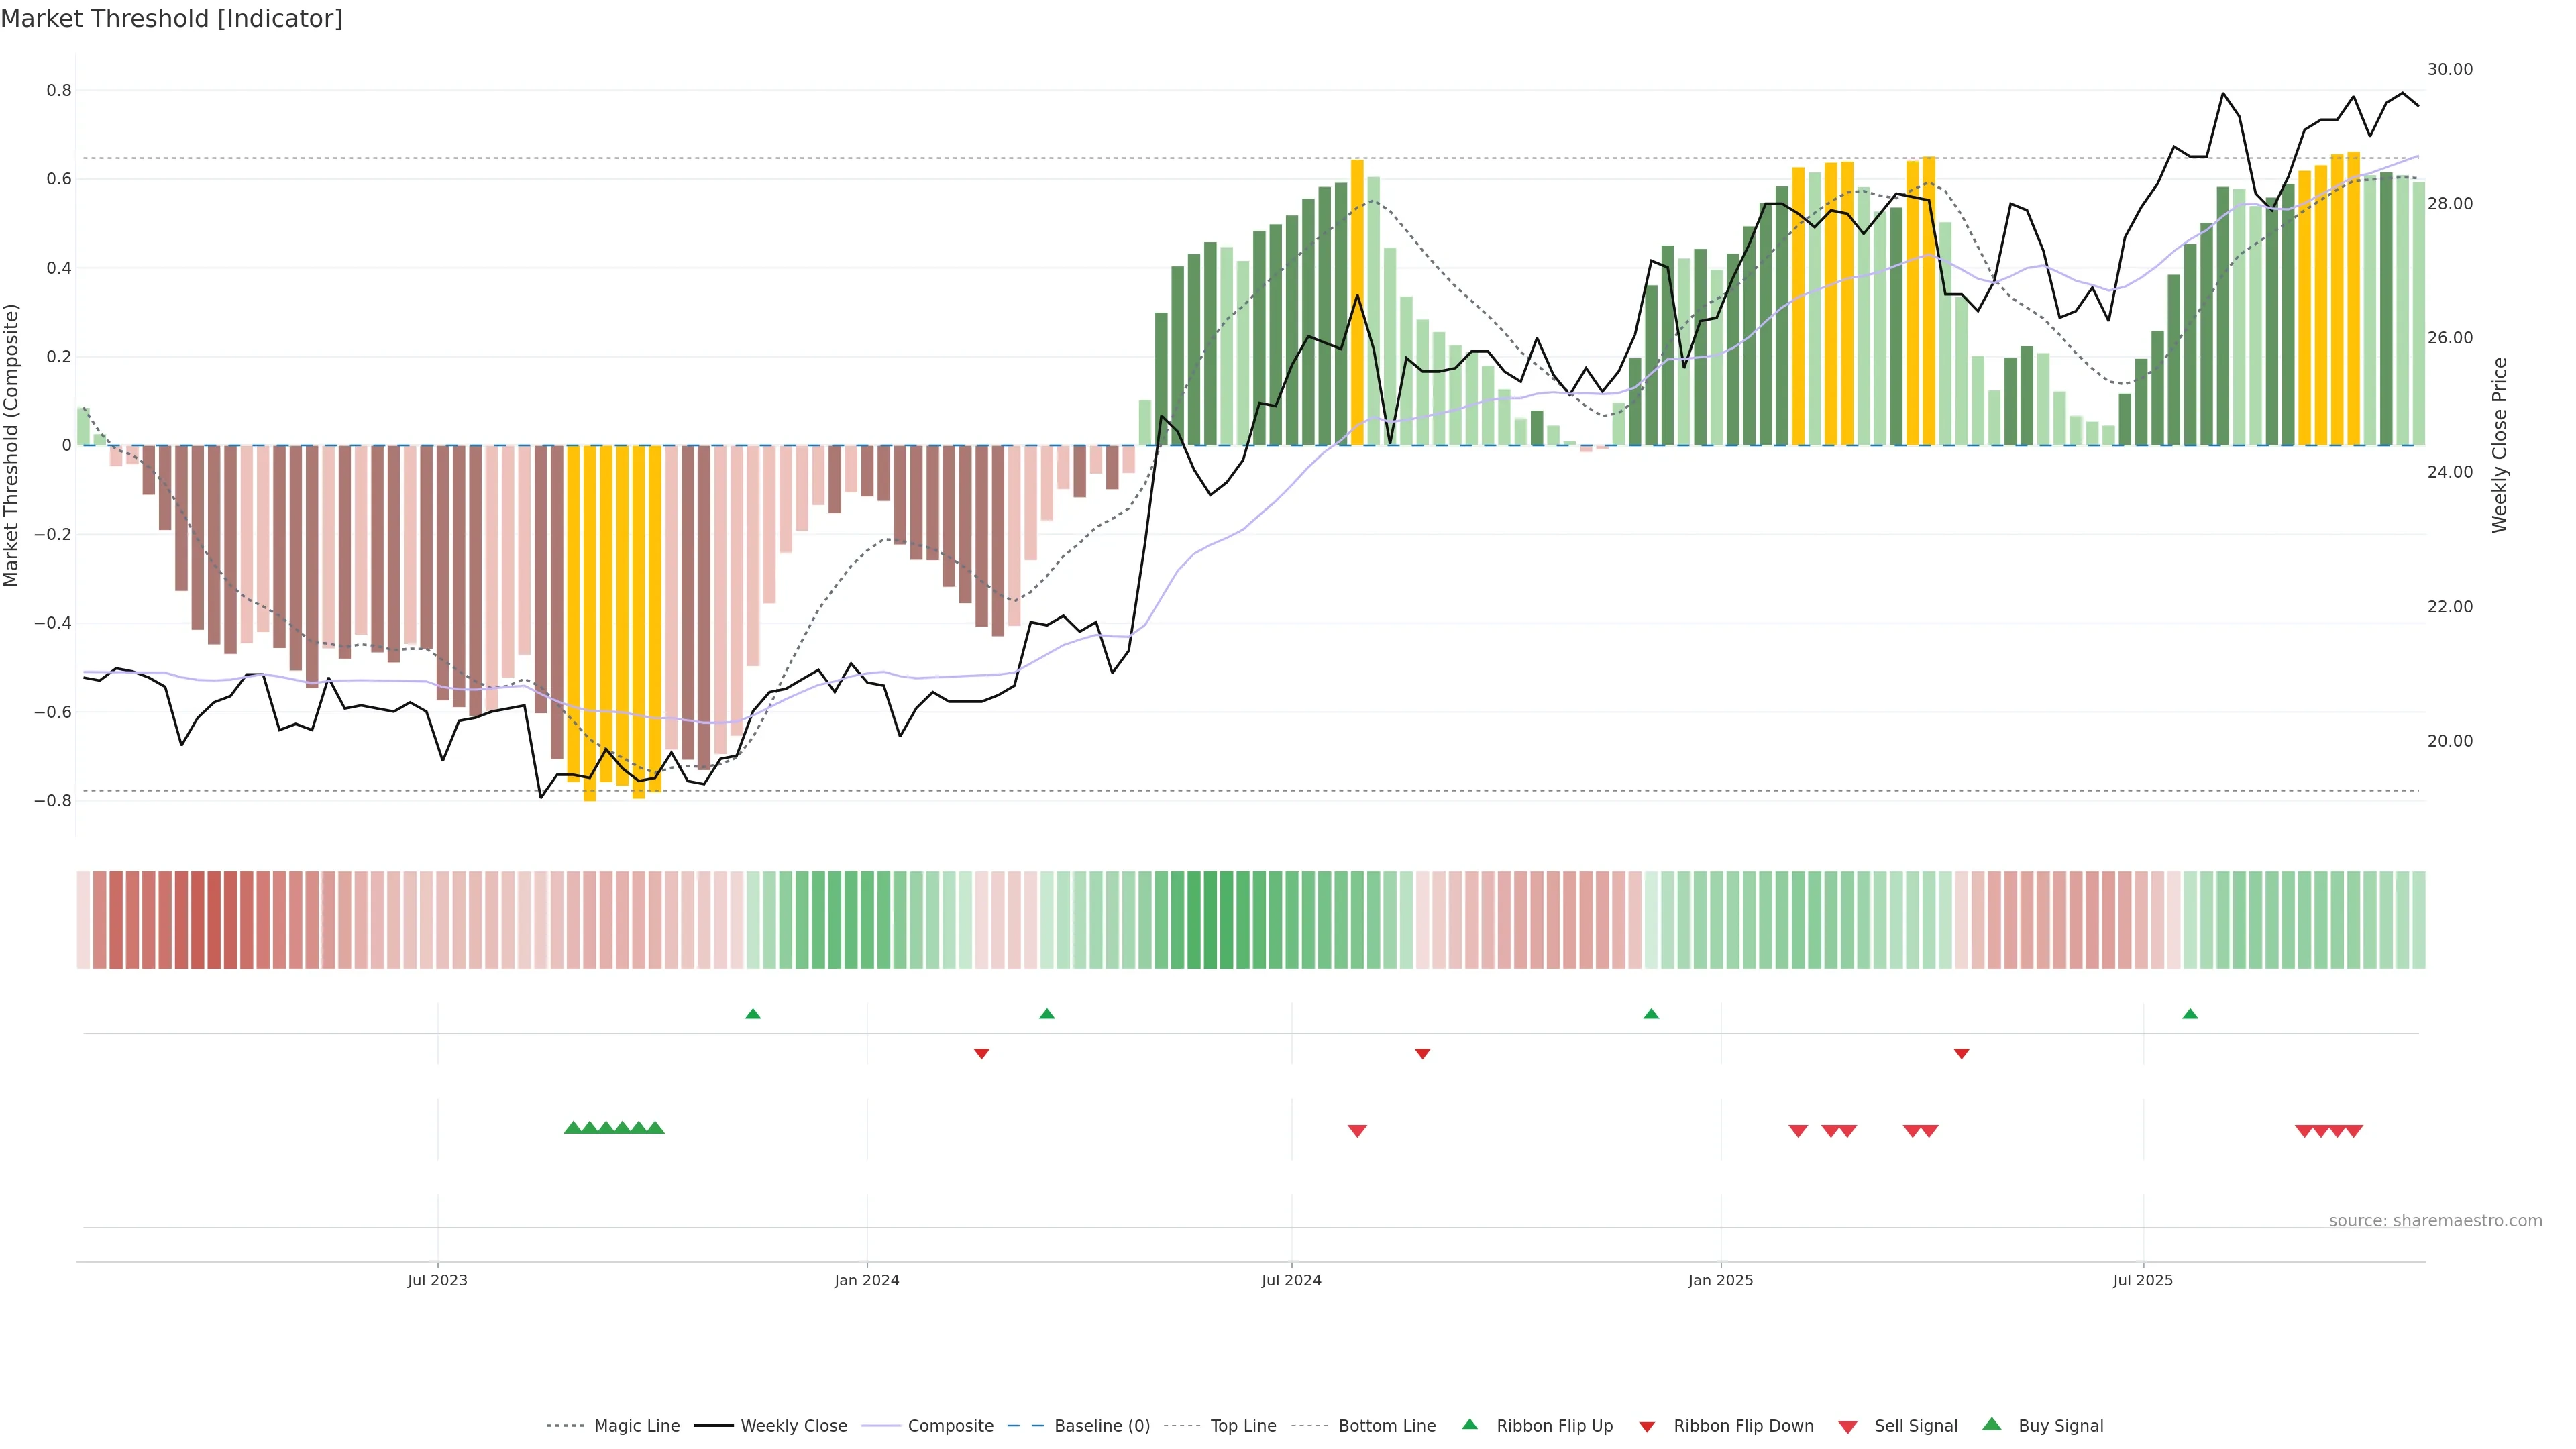Click the source: sharemaestro.com text
Viewport: 2576px width, 1449px height.
tap(2435, 1220)
